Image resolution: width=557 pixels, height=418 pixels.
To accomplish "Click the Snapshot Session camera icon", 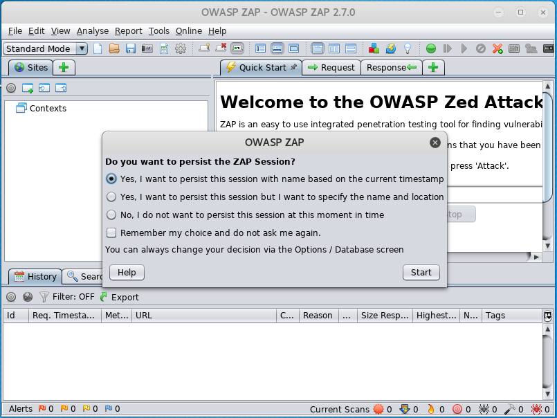I will pyautogui.click(x=147, y=48).
